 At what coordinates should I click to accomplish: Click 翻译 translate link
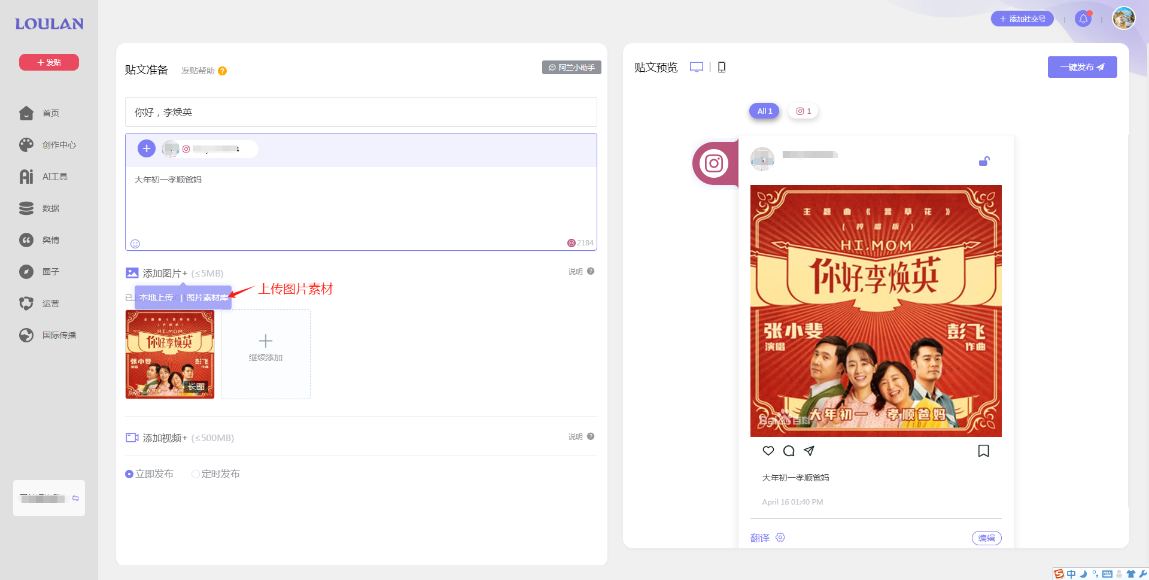click(760, 538)
